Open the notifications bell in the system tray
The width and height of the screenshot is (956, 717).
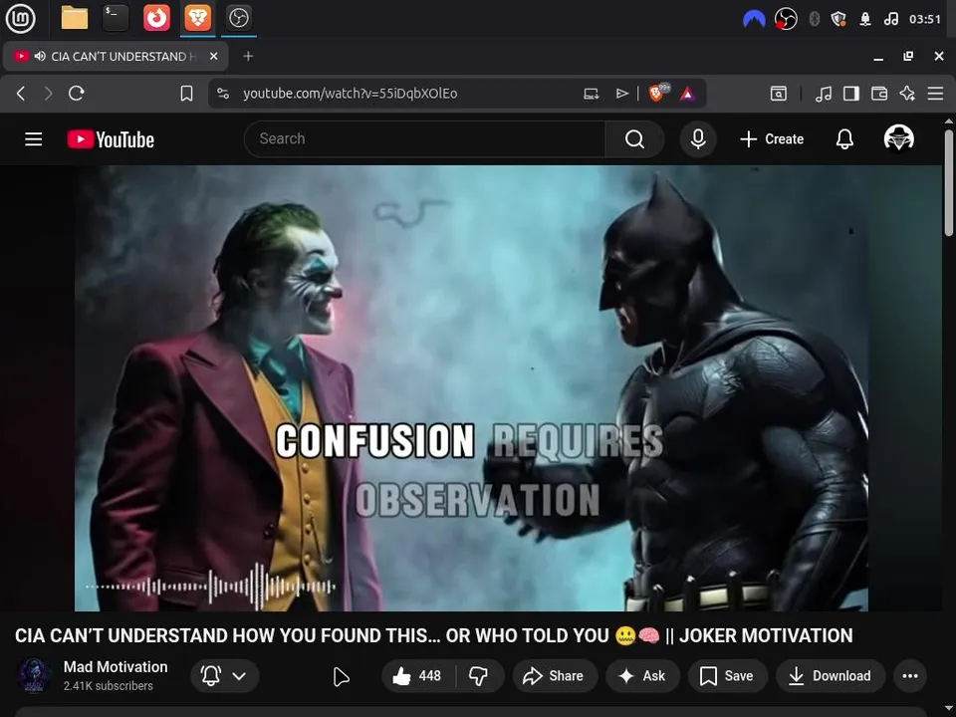[865, 19]
